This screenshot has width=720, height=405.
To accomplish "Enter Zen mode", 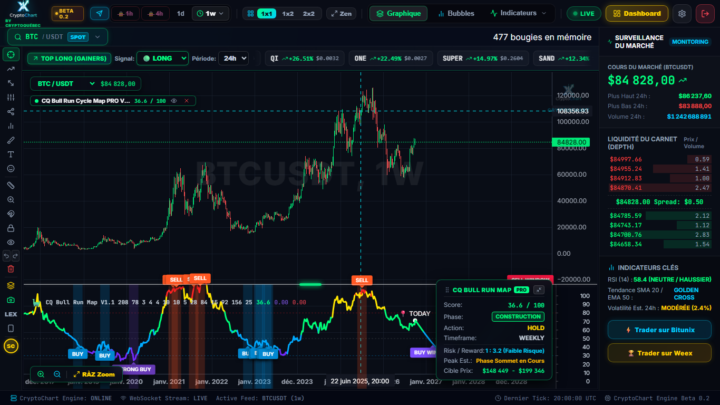I will click(341, 13).
